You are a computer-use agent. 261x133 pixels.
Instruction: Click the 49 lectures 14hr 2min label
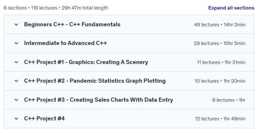220,24
